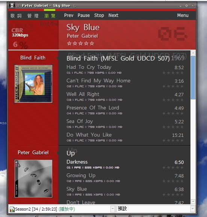Play track Can't Find My Way Home
207x217 pixels.
98,81
